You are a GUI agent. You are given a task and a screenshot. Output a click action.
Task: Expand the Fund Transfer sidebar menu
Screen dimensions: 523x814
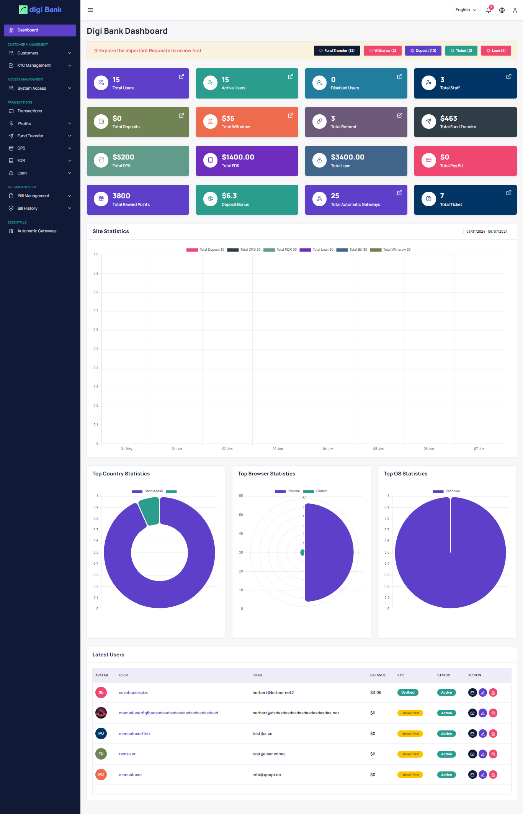[40, 136]
